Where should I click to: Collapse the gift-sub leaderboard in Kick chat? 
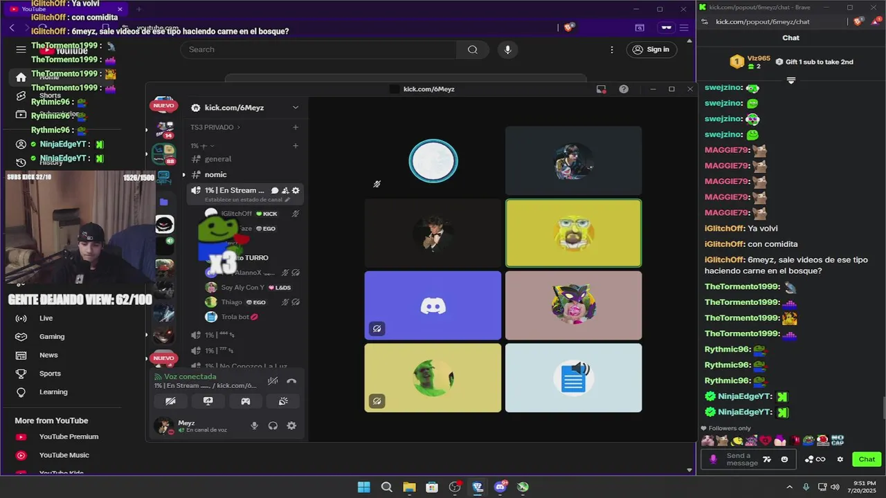(791, 80)
